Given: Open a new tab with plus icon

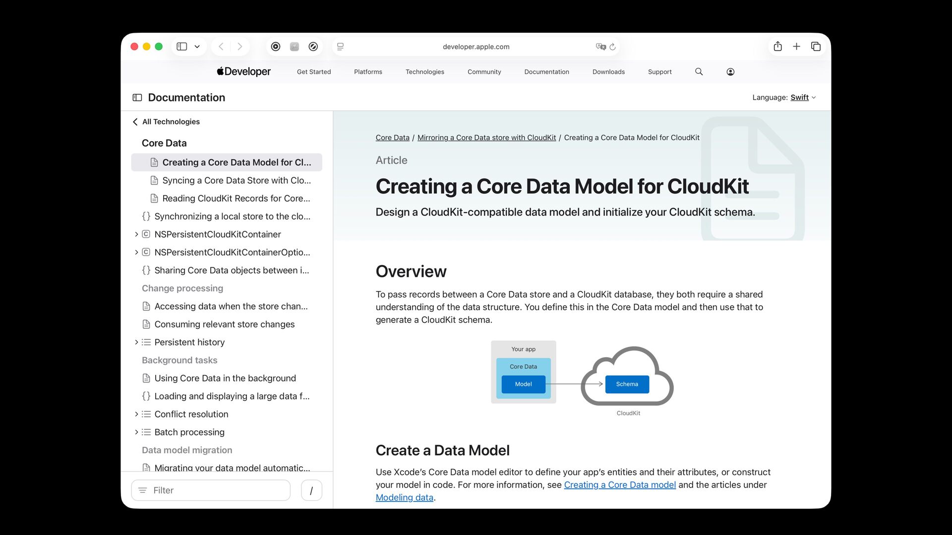Looking at the screenshot, I should [796, 47].
